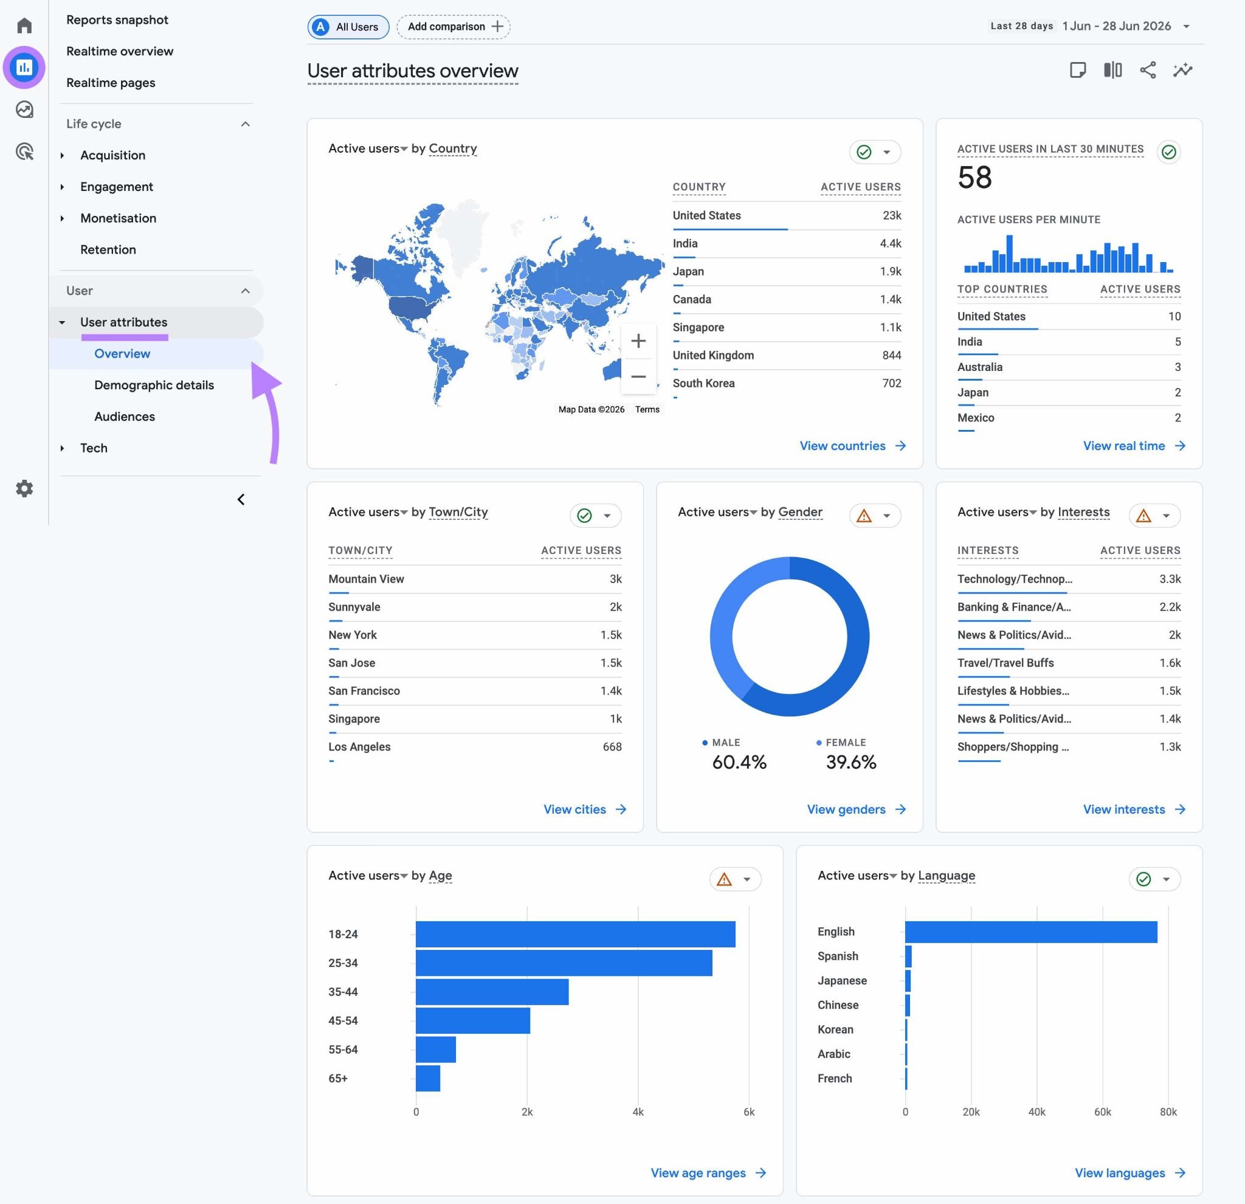Click Map Terms link
This screenshot has width=1245, height=1204.
(647, 410)
